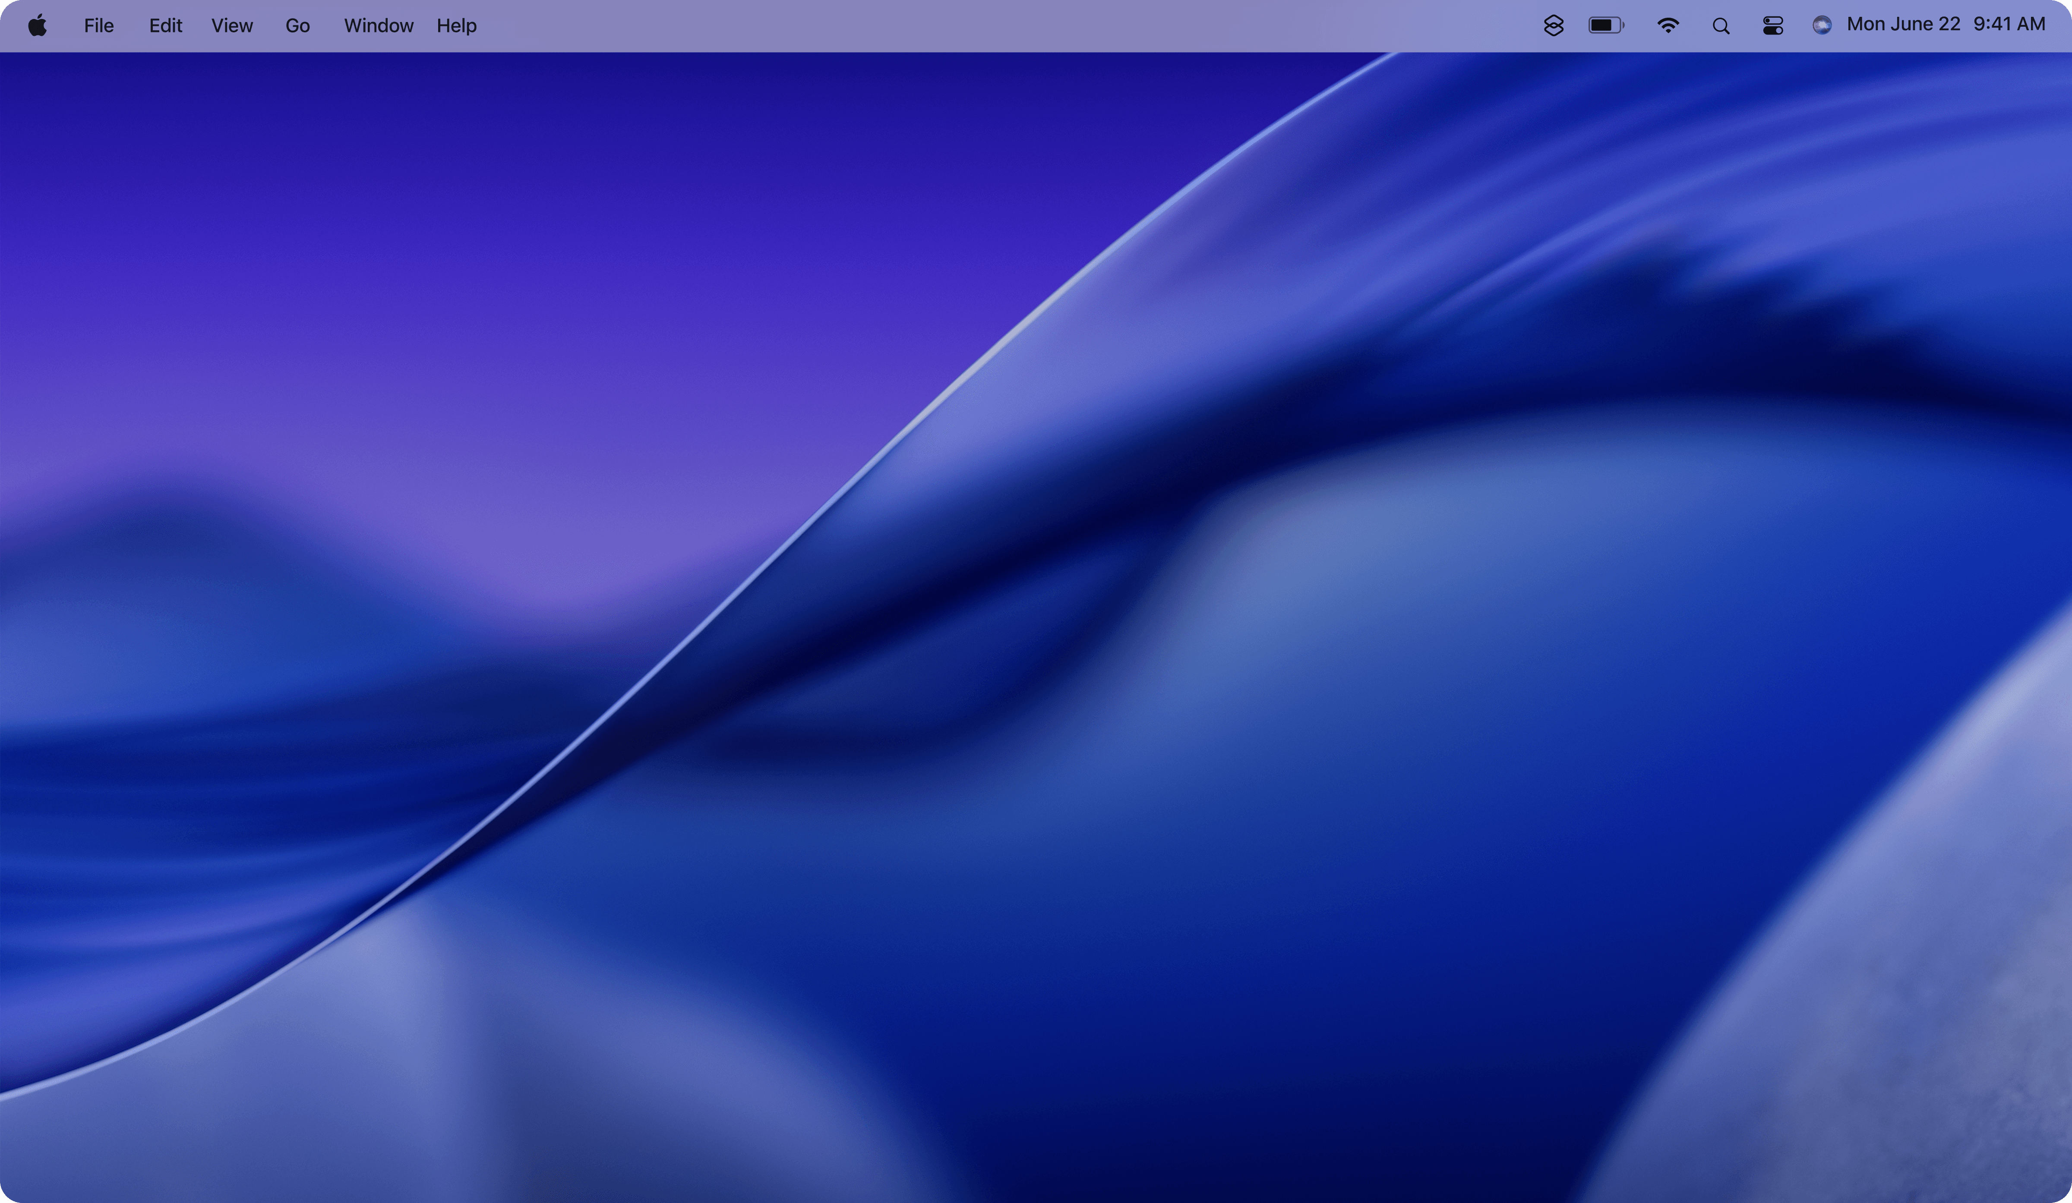The image size is (2072, 1203).
Task: Open the Help menu
Action: pyautogui.click(x=456, y=25)
